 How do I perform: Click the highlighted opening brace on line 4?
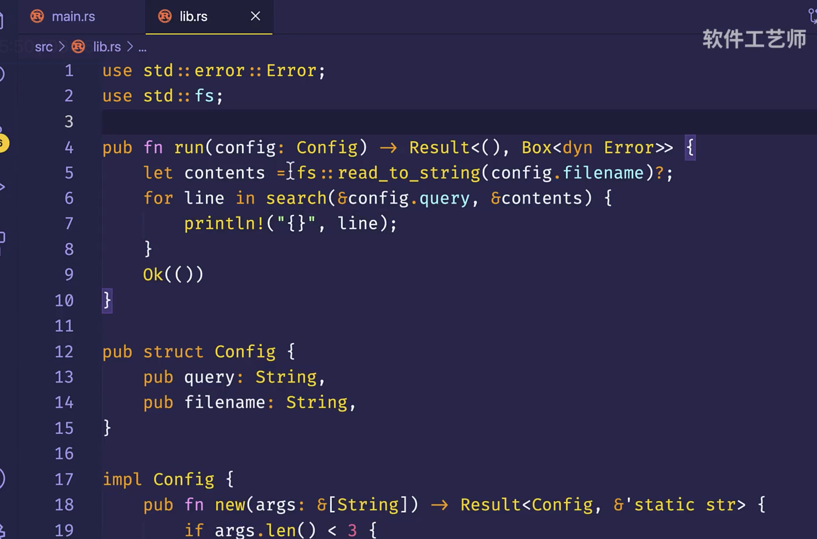click(x=690, y=147)
